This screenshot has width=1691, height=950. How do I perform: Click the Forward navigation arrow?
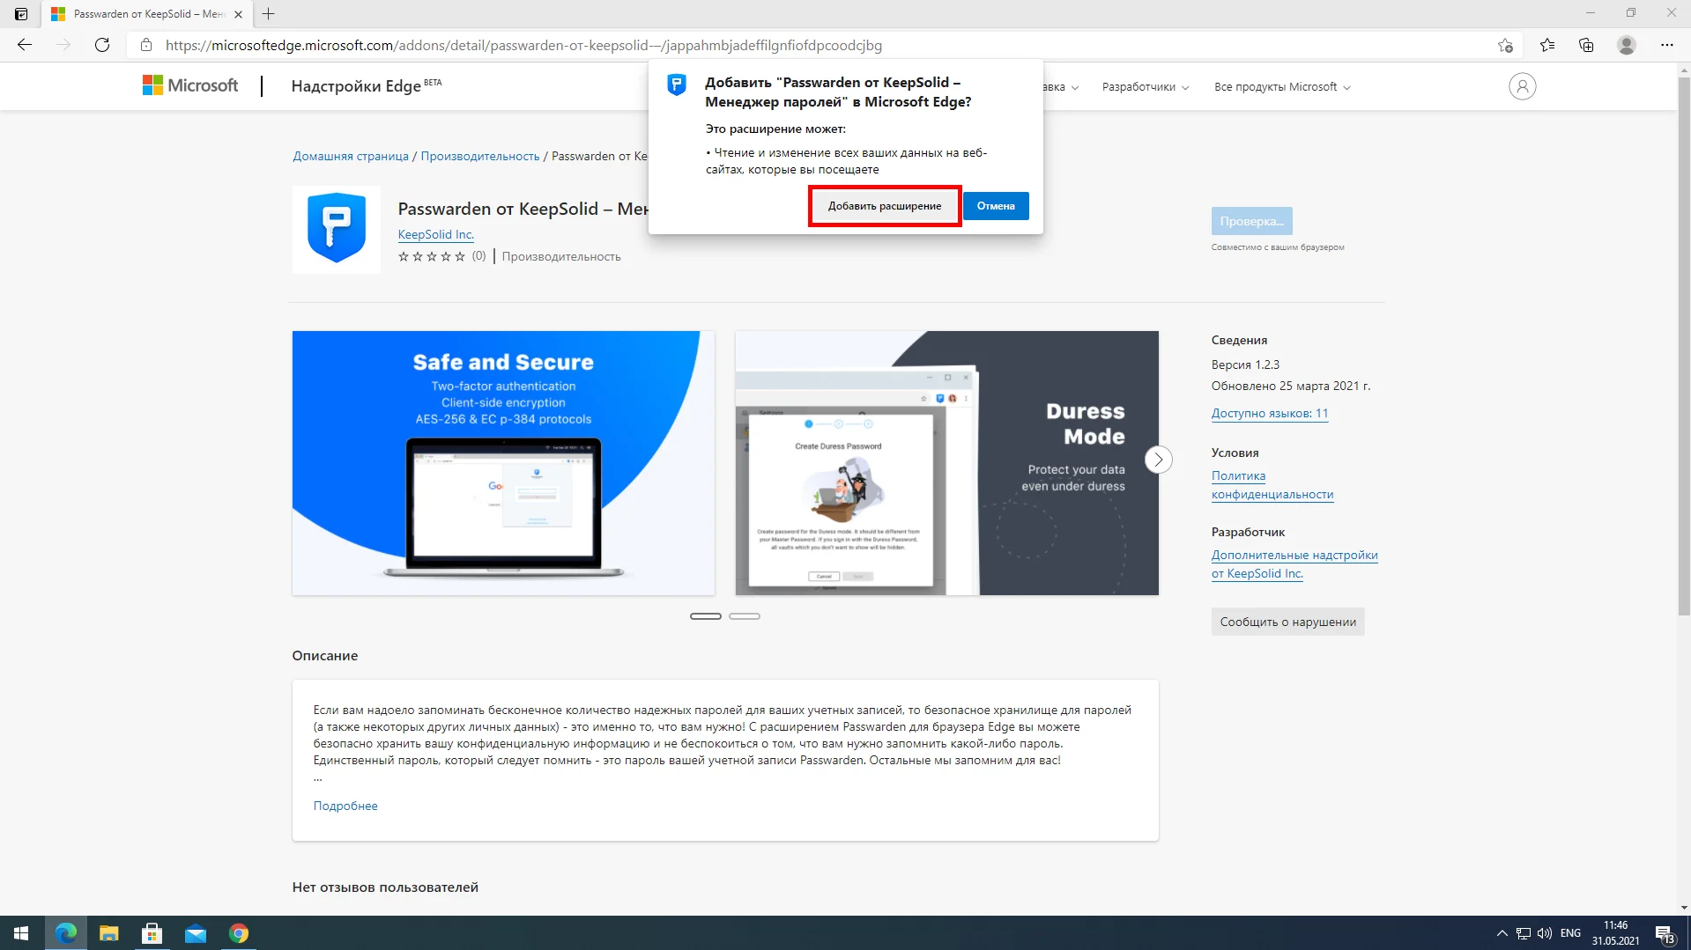(63, 45)
